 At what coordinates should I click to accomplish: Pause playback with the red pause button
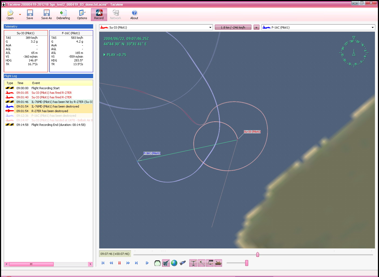[120, 263]
